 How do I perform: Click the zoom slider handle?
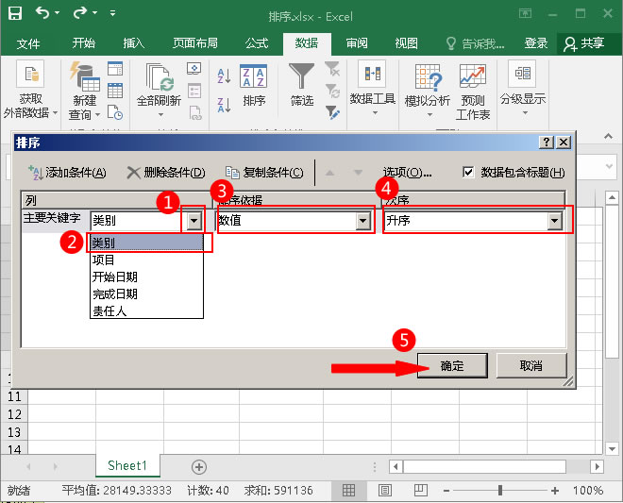500,491
